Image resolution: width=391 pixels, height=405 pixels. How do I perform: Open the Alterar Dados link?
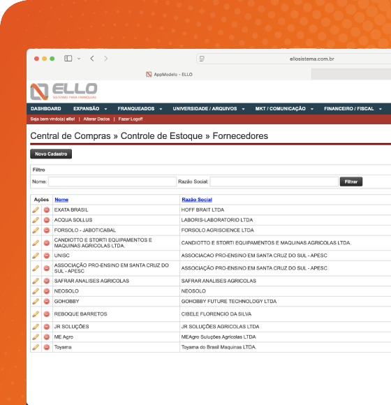(x=96, y=119)
